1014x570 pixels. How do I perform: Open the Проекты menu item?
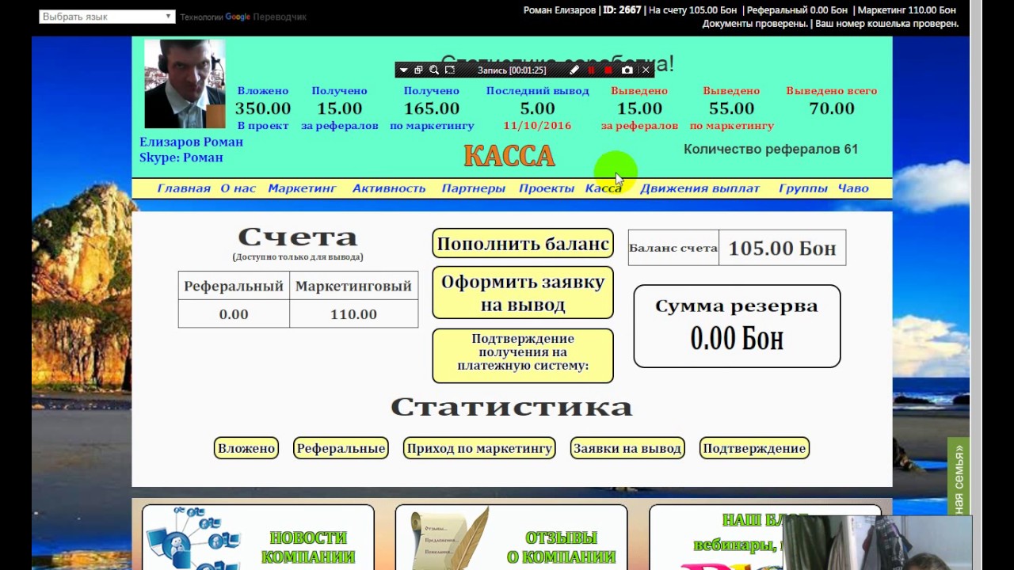[x=547, y=188]
